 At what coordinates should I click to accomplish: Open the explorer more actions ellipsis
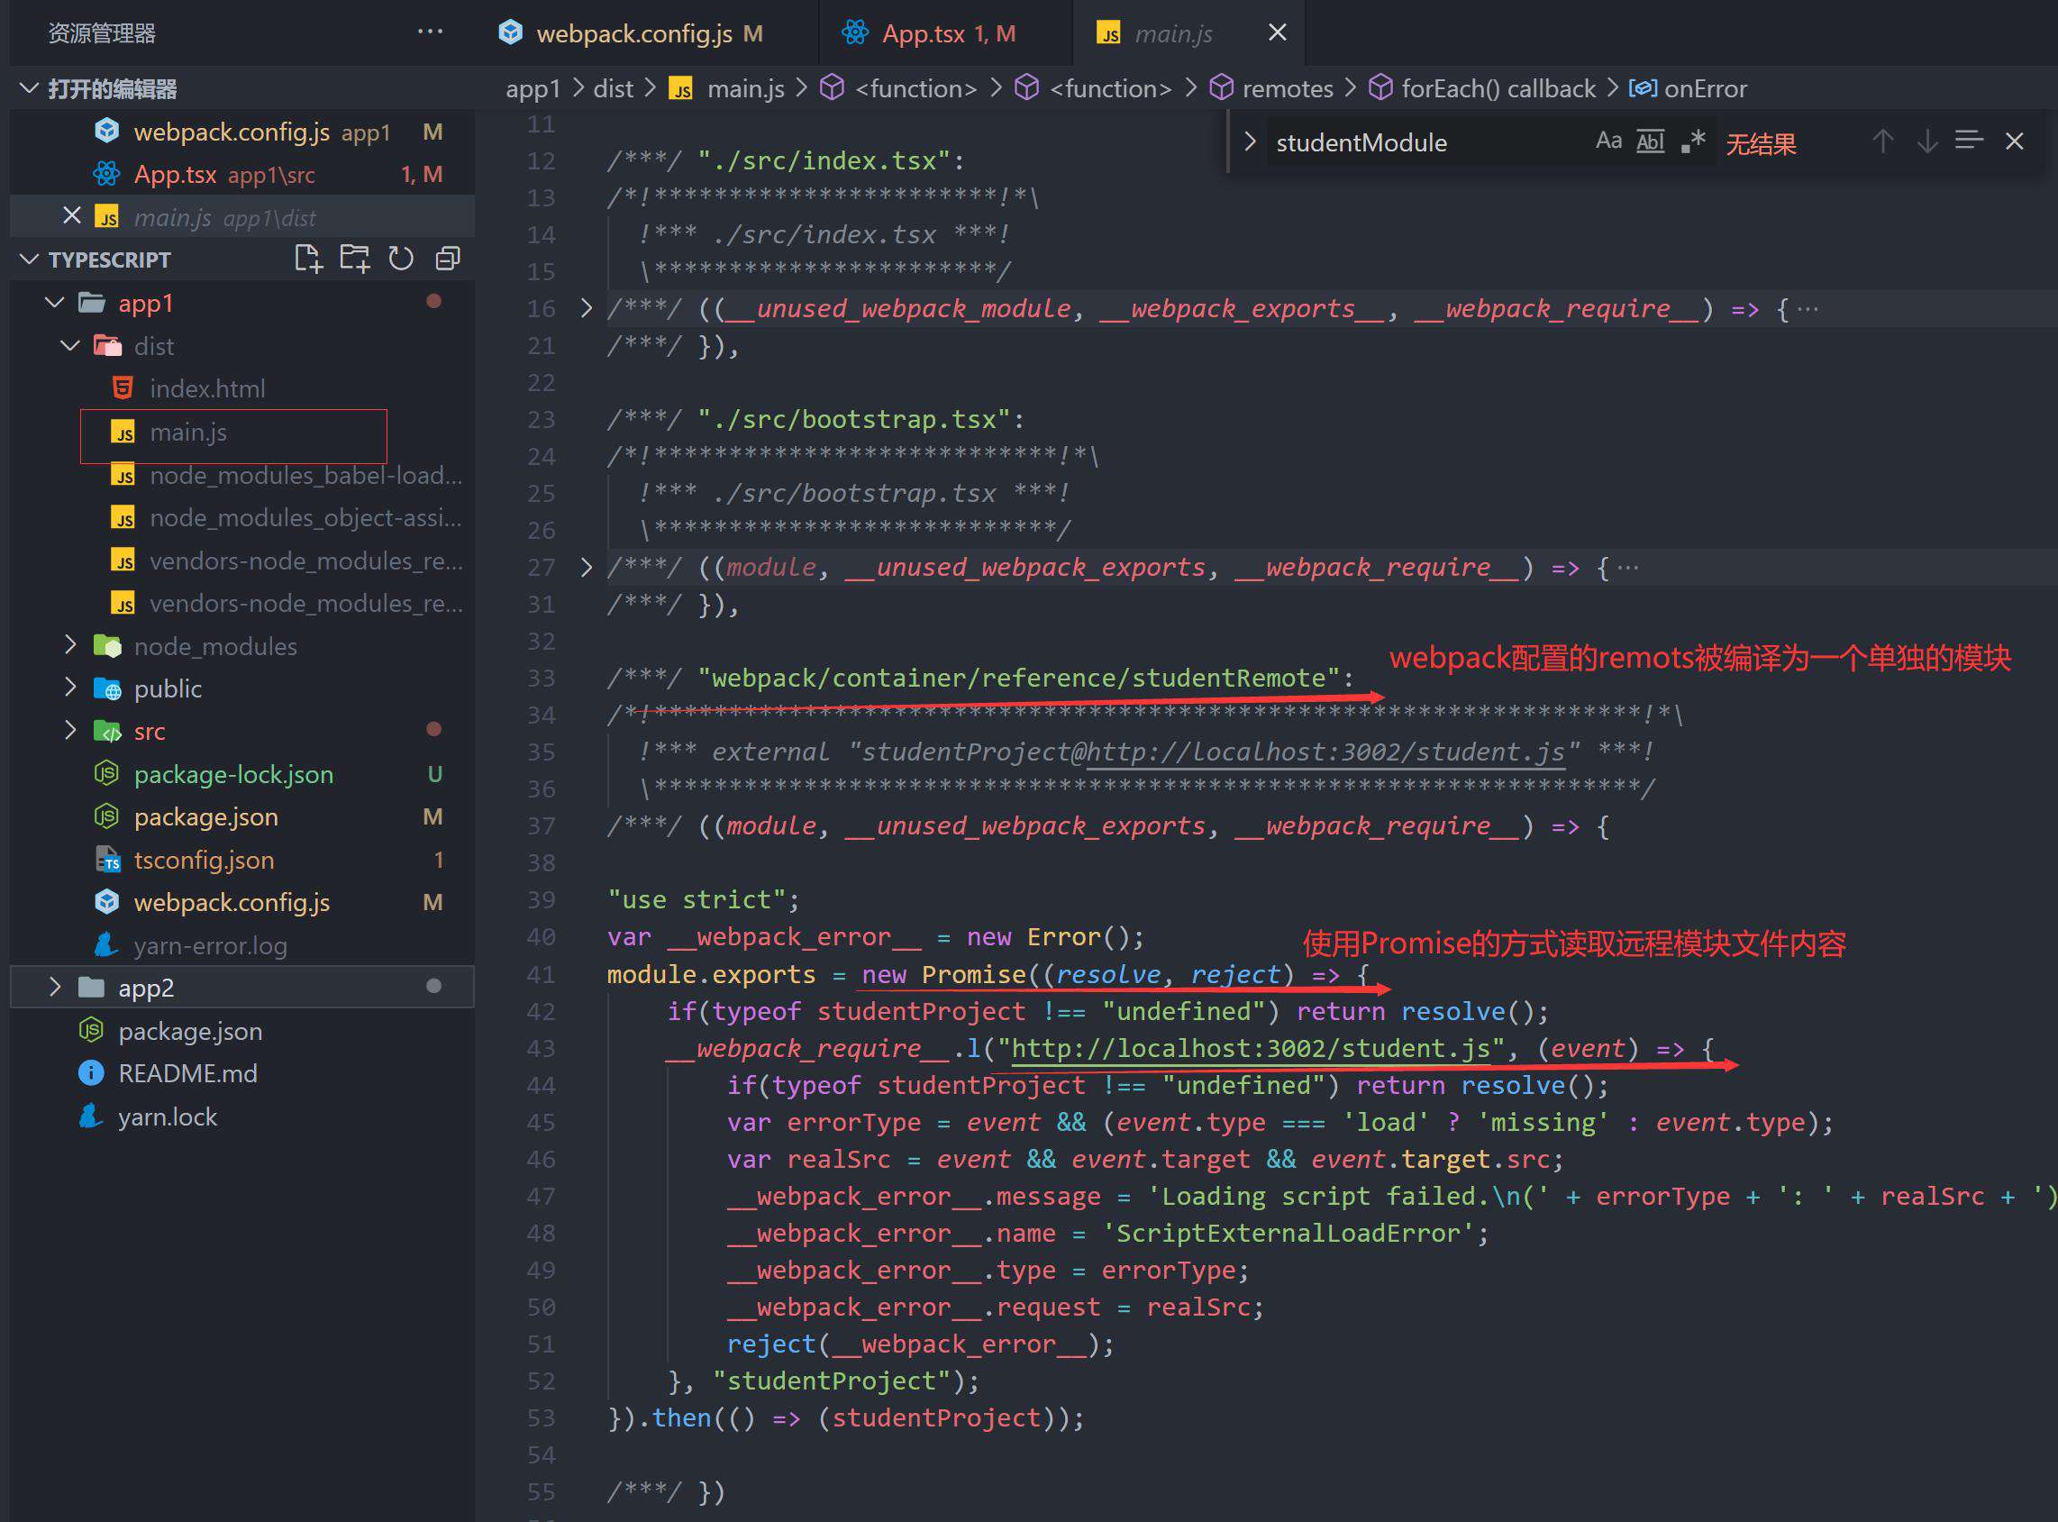click(x=429, y=32)
